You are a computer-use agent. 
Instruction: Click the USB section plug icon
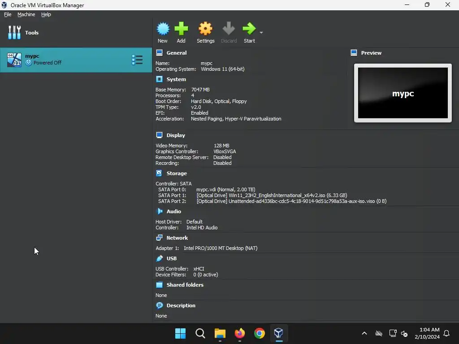tap(159, 258)
